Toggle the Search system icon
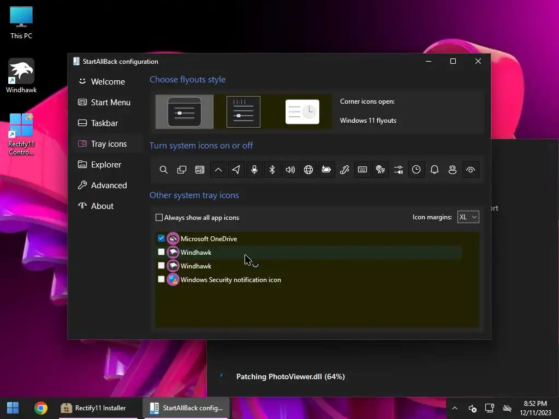The height and width of the screenshot is (419, 559). click(x=164, y=170)
